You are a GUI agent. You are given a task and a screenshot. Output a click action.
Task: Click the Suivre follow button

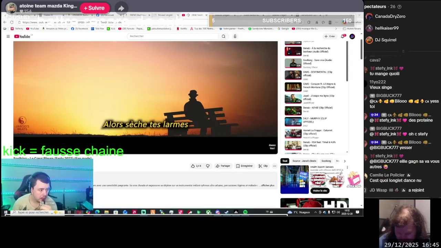click(94, 8)
